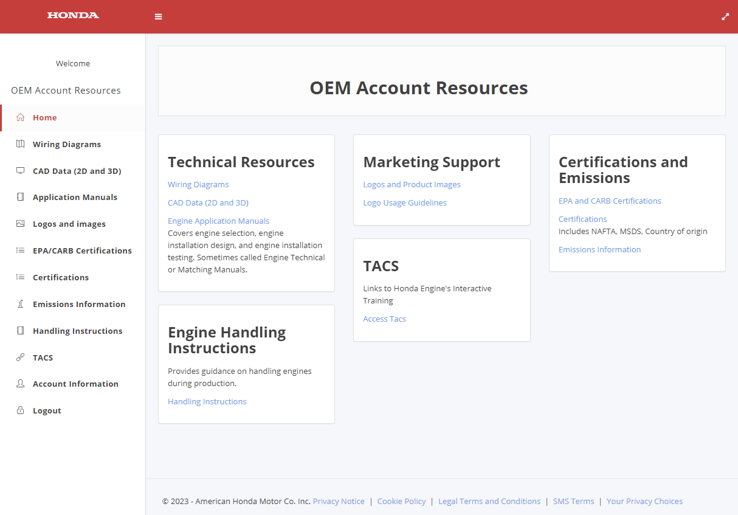Click the Emissions Information icon

coord(21,304)
